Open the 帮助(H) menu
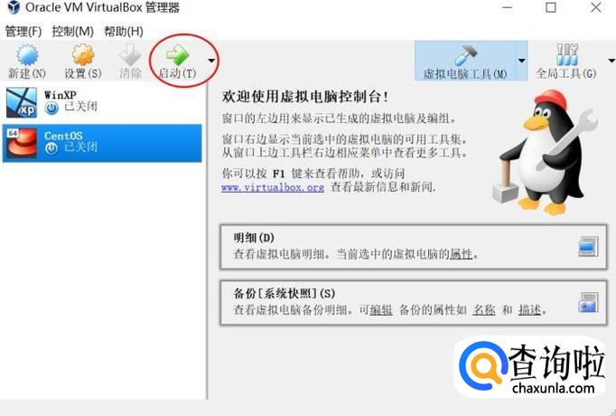The width and height of the screenshot is (616, 416). tap(124, 32)
